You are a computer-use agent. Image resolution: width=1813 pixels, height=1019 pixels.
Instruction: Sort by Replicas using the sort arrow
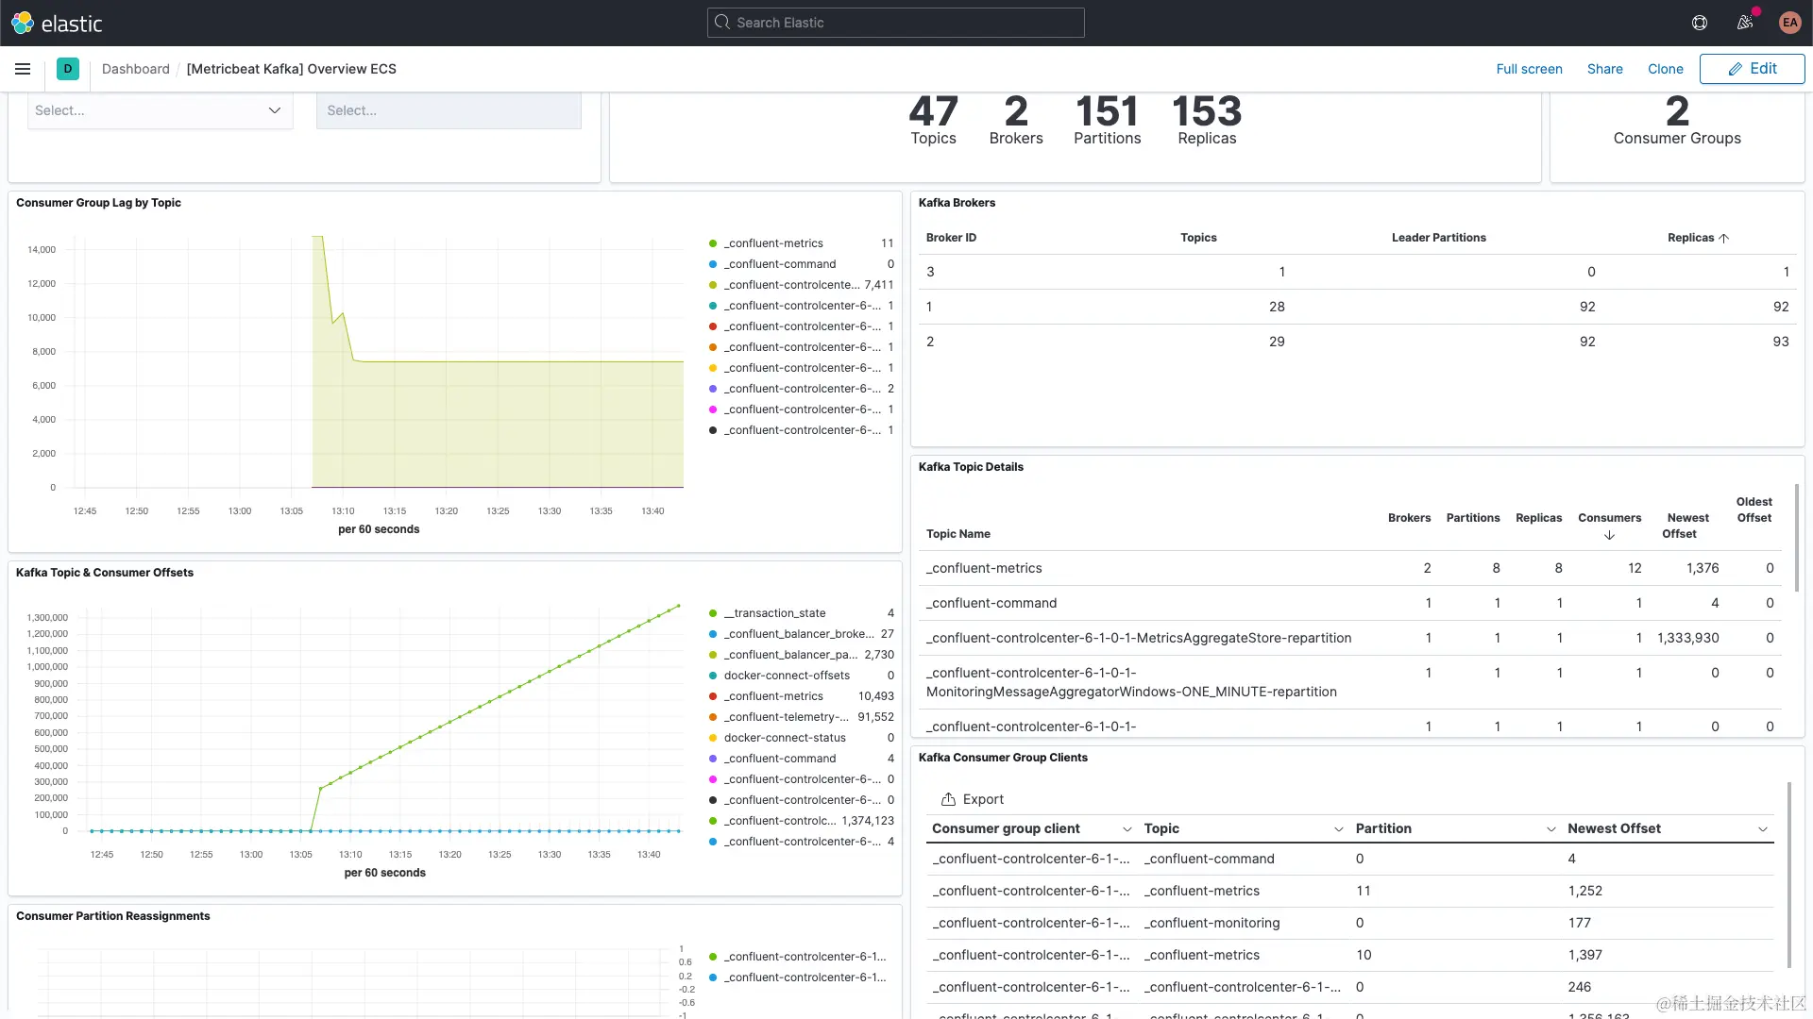click(1725, 237)
